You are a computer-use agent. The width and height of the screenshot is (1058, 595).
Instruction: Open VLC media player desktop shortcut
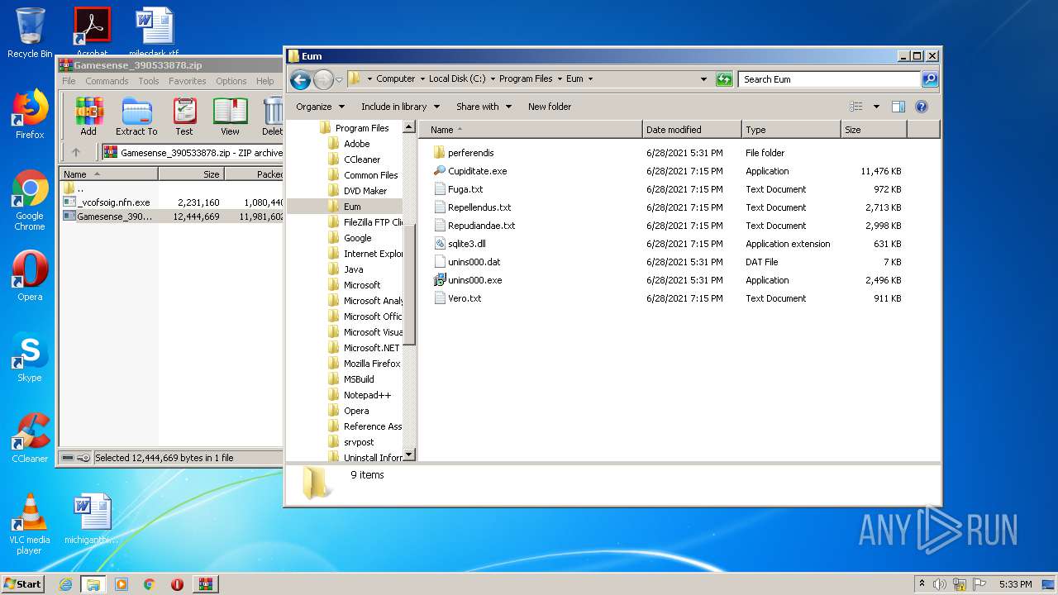[30, 524]
